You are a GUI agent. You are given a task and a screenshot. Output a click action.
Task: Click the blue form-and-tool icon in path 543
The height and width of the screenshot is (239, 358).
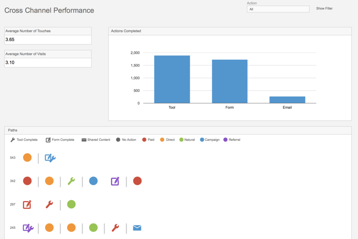(x=50, y=158)
